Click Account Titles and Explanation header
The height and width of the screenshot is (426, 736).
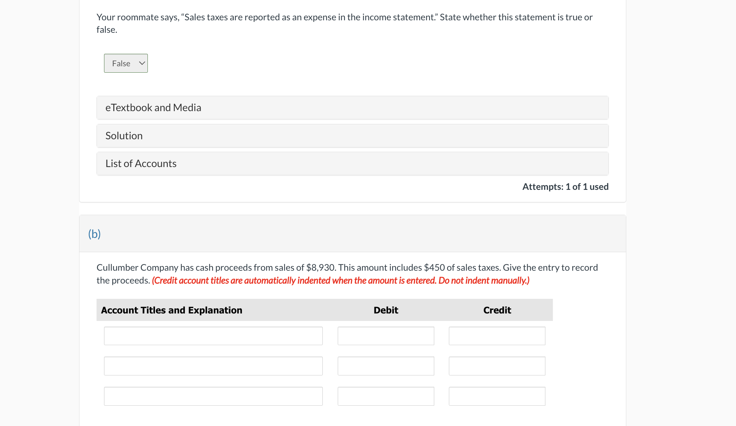point(171,310)
